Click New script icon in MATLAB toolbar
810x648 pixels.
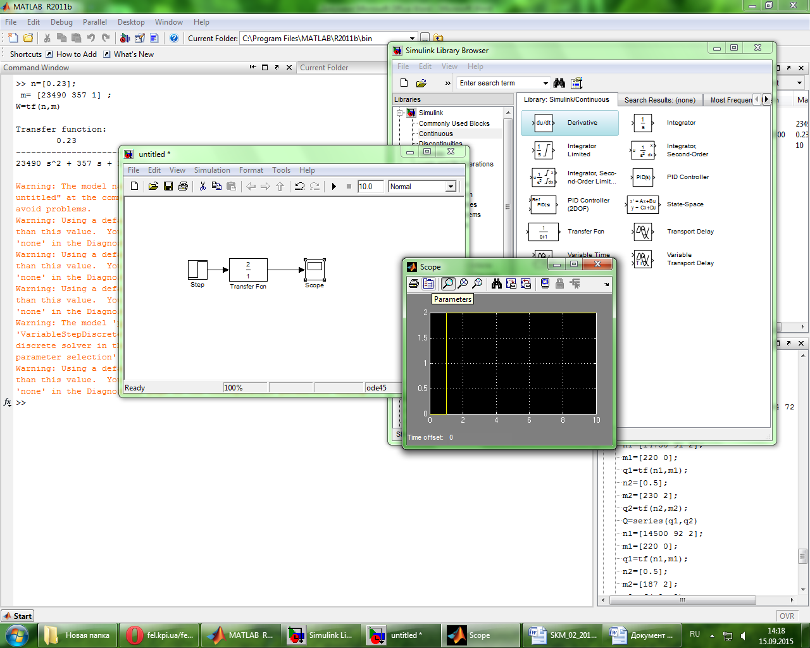point(13,38)
